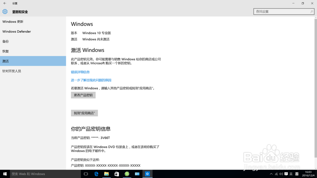Viewport: 317px width, 178px height.
Task: Open the network status tray icon
Action: click(276, 174)
